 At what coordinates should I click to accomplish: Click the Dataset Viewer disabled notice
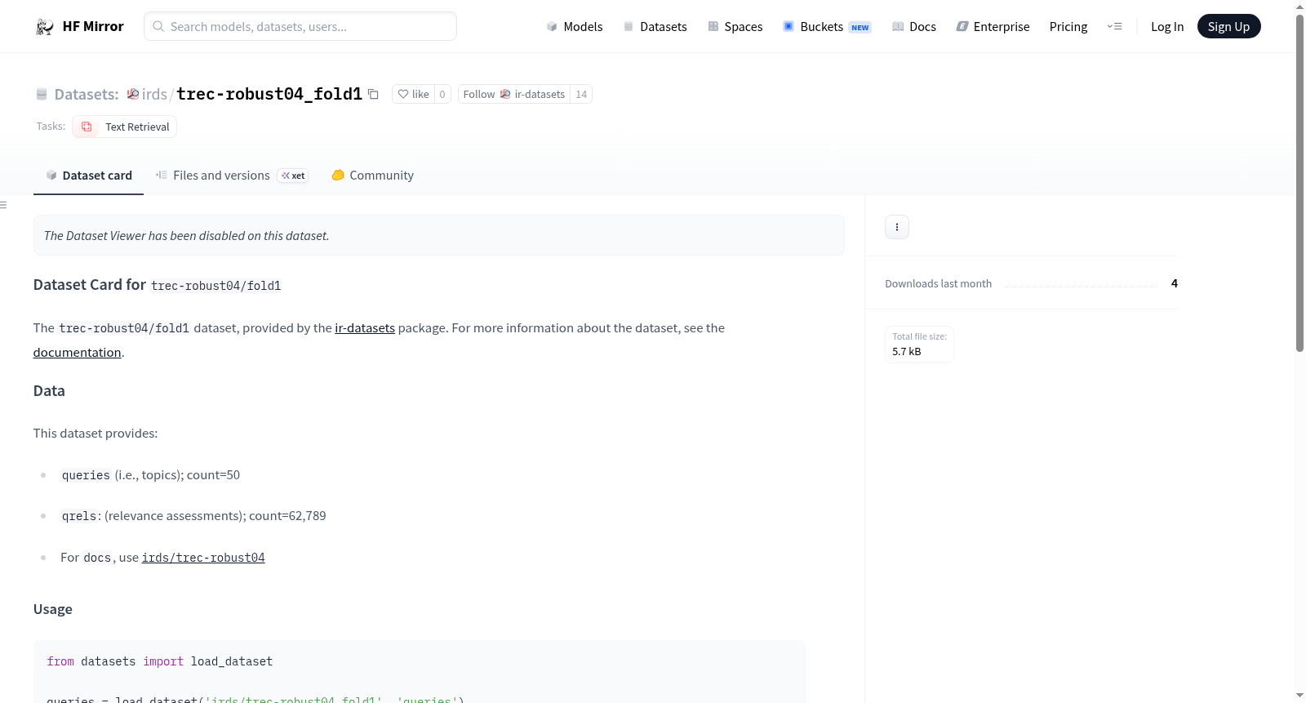click(439, 235)
